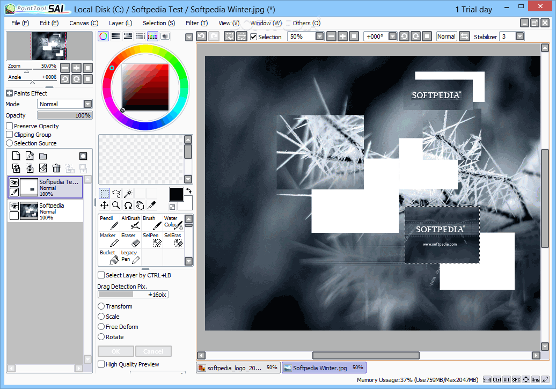This screenshot has height=389, width=556.
Task: Choose the Legacy Pen tool
Action: click(130, 257)
